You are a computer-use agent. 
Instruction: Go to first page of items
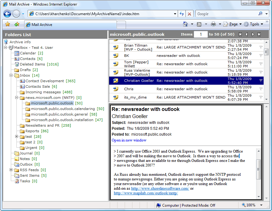click(x=240, y=34)
